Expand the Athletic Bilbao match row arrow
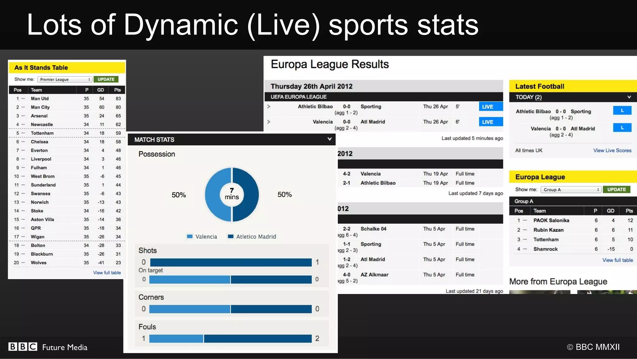 [x=269, y=106]
